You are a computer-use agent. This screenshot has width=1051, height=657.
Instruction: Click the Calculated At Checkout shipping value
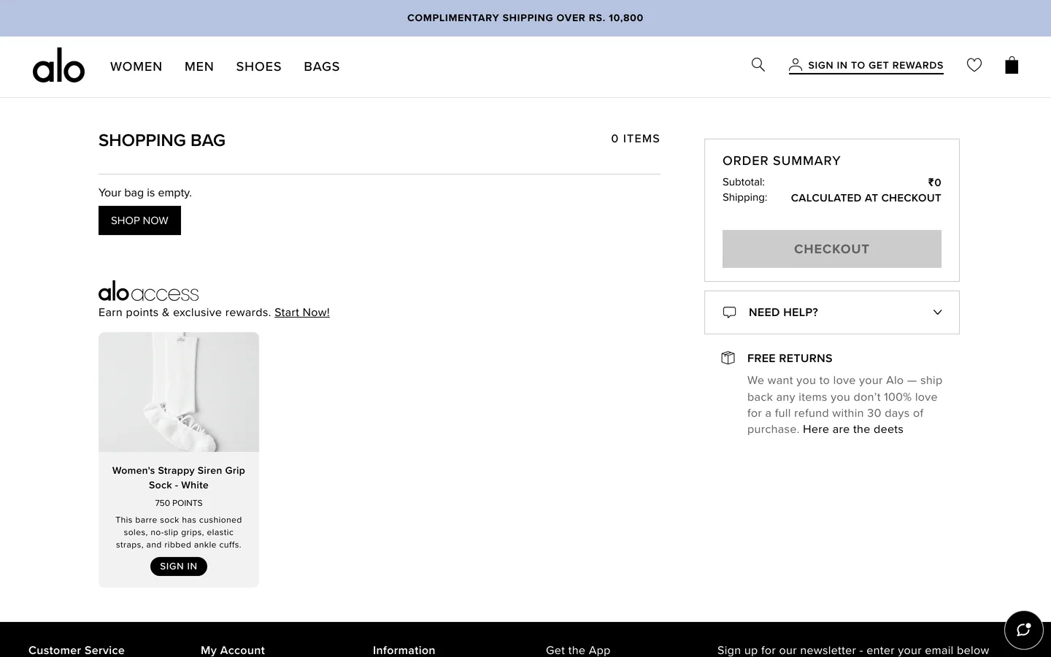pos(866,198)
